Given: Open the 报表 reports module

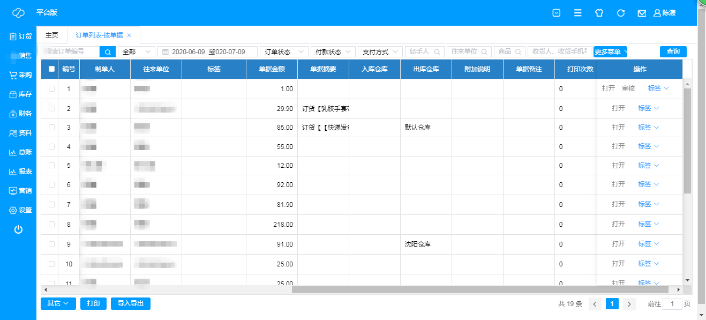Looking at the screenshot, I should click(20, 172).
